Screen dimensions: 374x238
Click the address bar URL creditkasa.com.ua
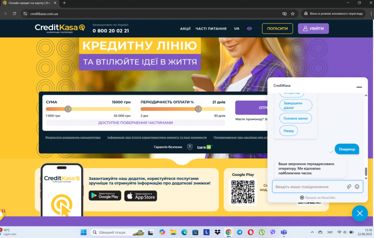click(x=44, y=14)
